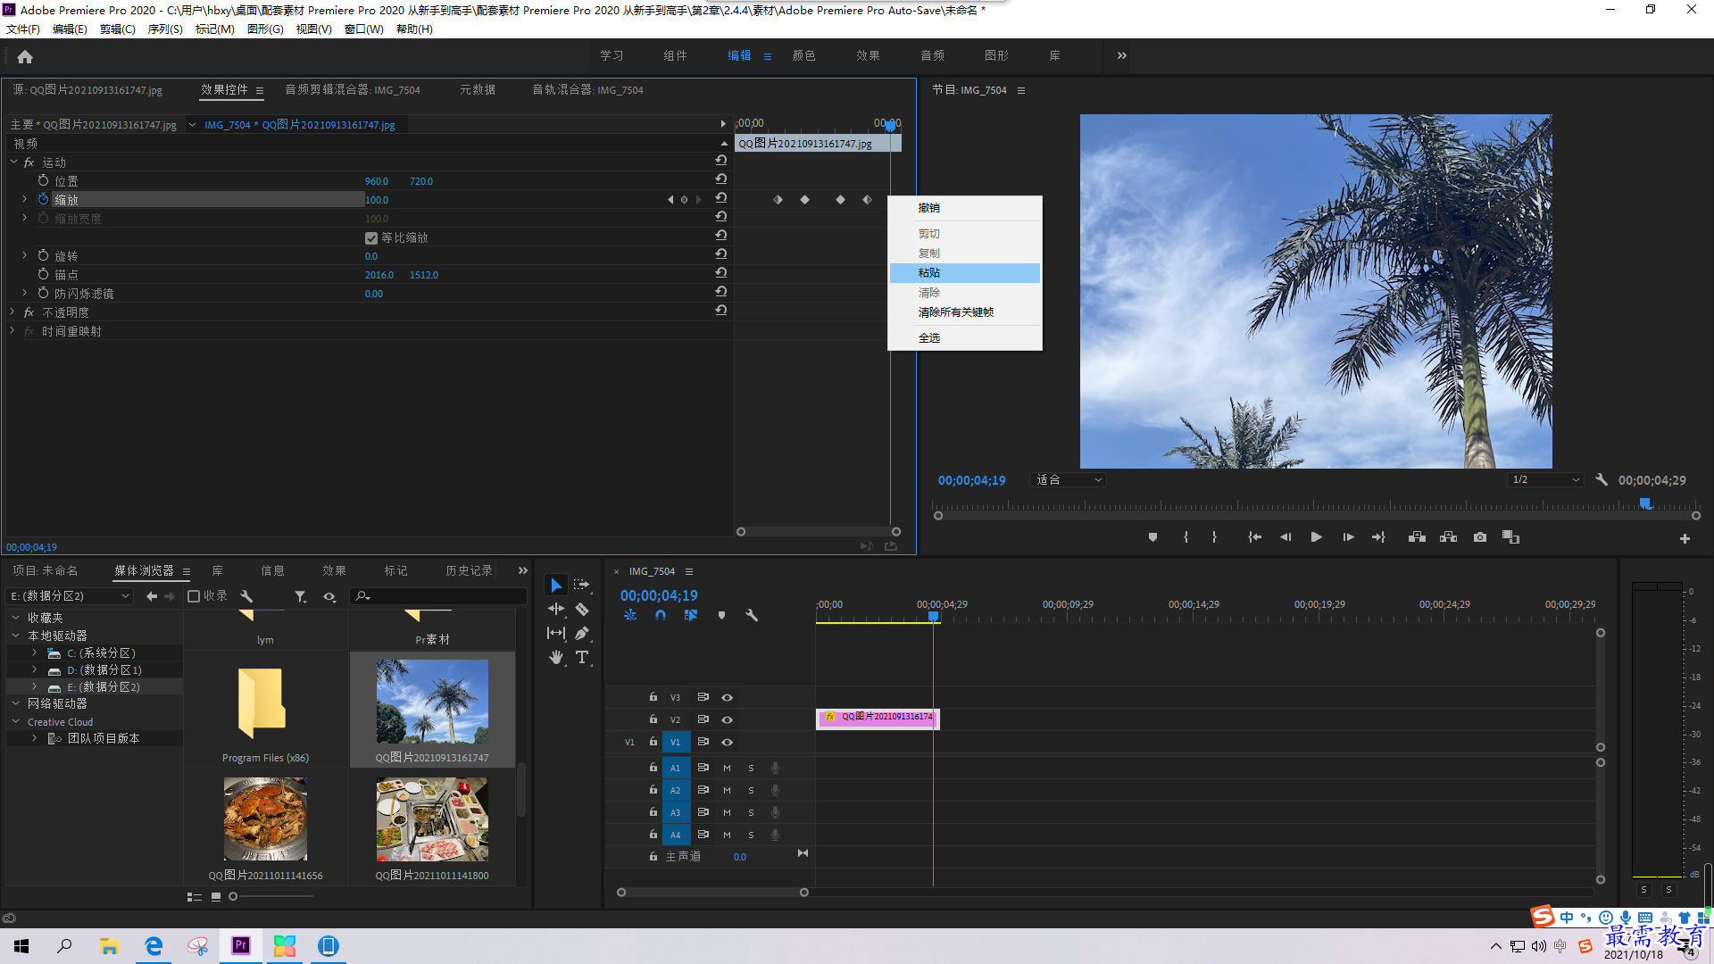The image size is (1714, 964).
Task: Select the Hand tool
Action: [x=556, y=657]
